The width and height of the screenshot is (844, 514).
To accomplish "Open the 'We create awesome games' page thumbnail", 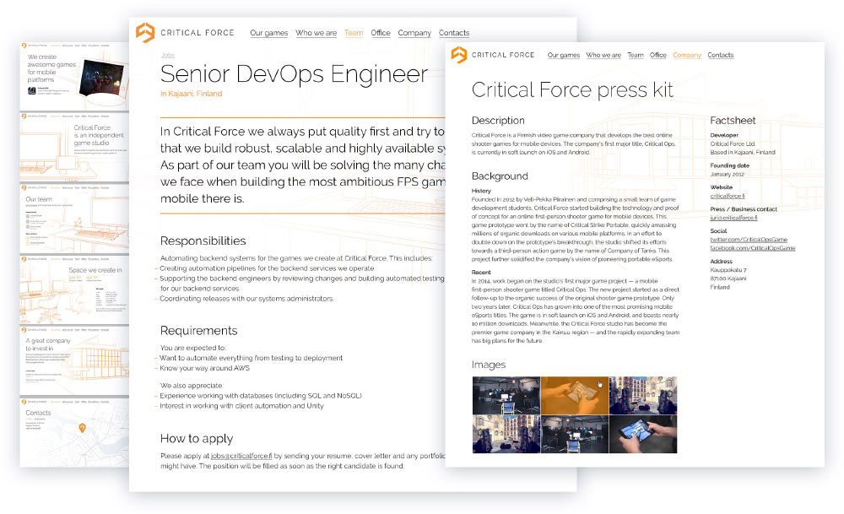I will tap(74, 74).
